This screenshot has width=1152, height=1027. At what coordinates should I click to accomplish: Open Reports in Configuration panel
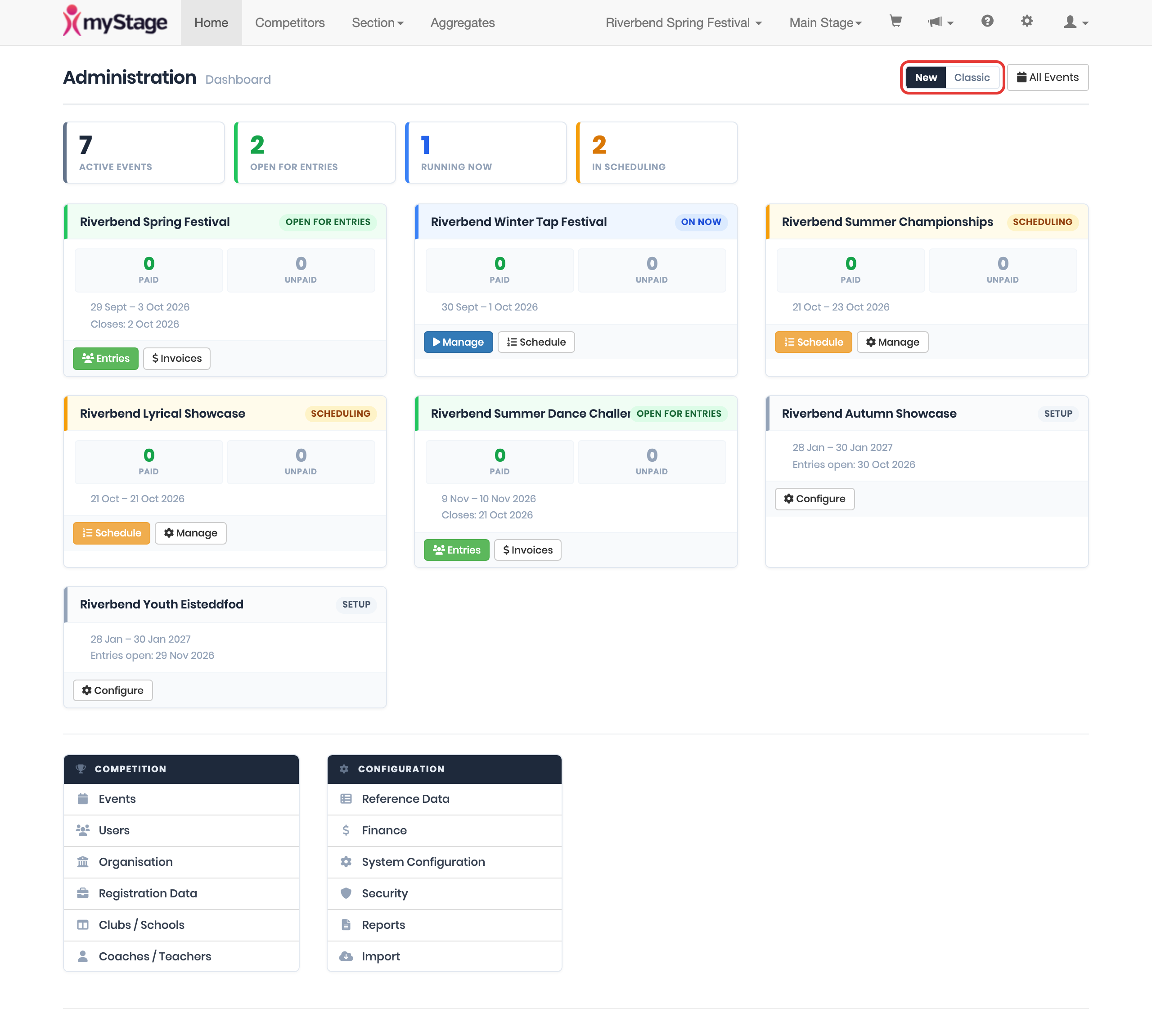pyautogui.click(x=445, y=925)
